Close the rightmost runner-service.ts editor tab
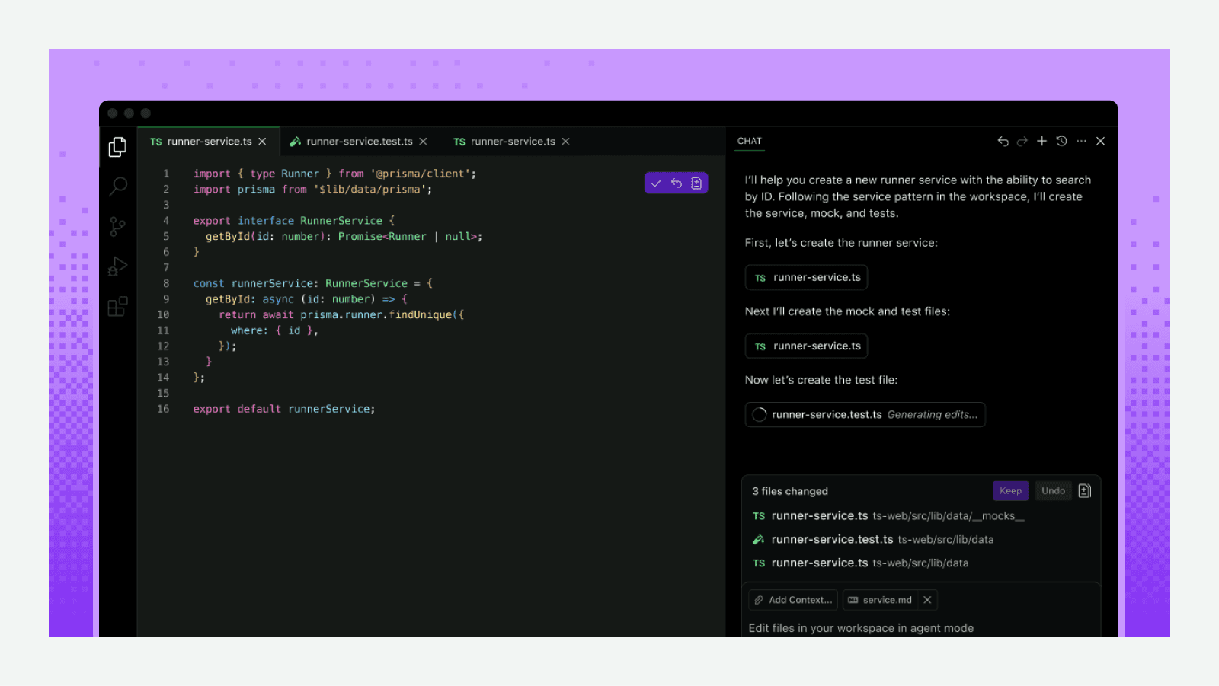The width and height of the screenshot is (1219, 686). coord(565,142)
